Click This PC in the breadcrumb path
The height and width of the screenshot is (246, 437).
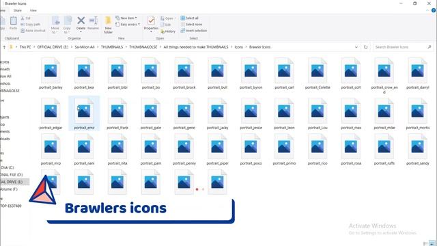pos(25,47)
